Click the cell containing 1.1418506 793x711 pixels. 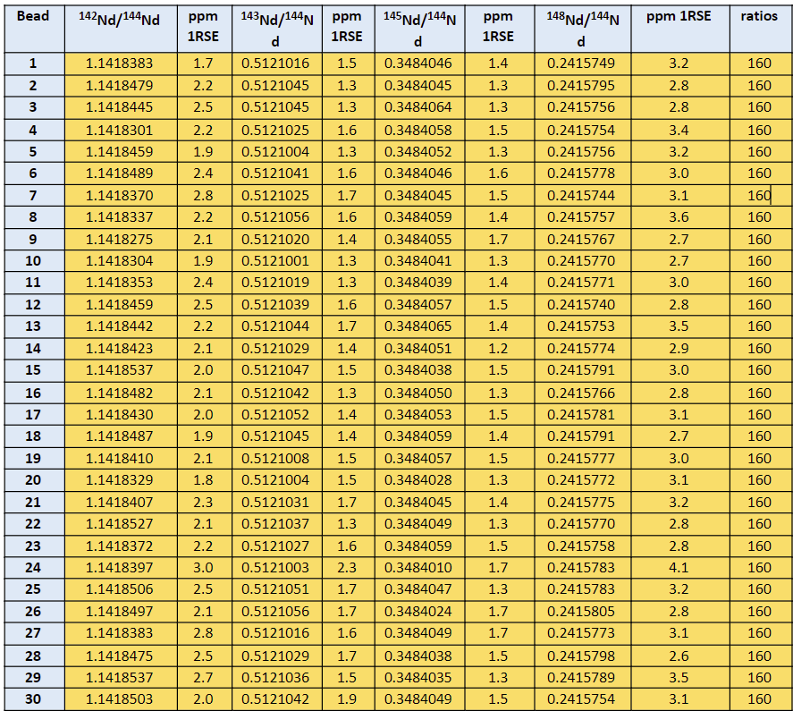pyautogui.click(x=121, y=589)
